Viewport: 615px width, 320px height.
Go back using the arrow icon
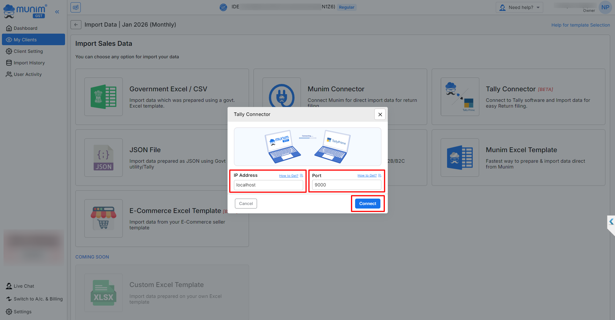[76, 25]
